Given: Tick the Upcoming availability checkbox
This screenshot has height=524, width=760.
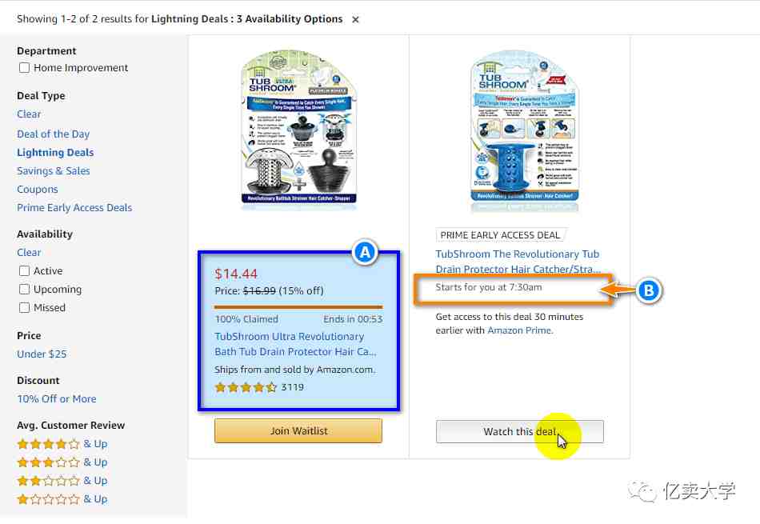Looking at the screenshot, I should 24,290.
